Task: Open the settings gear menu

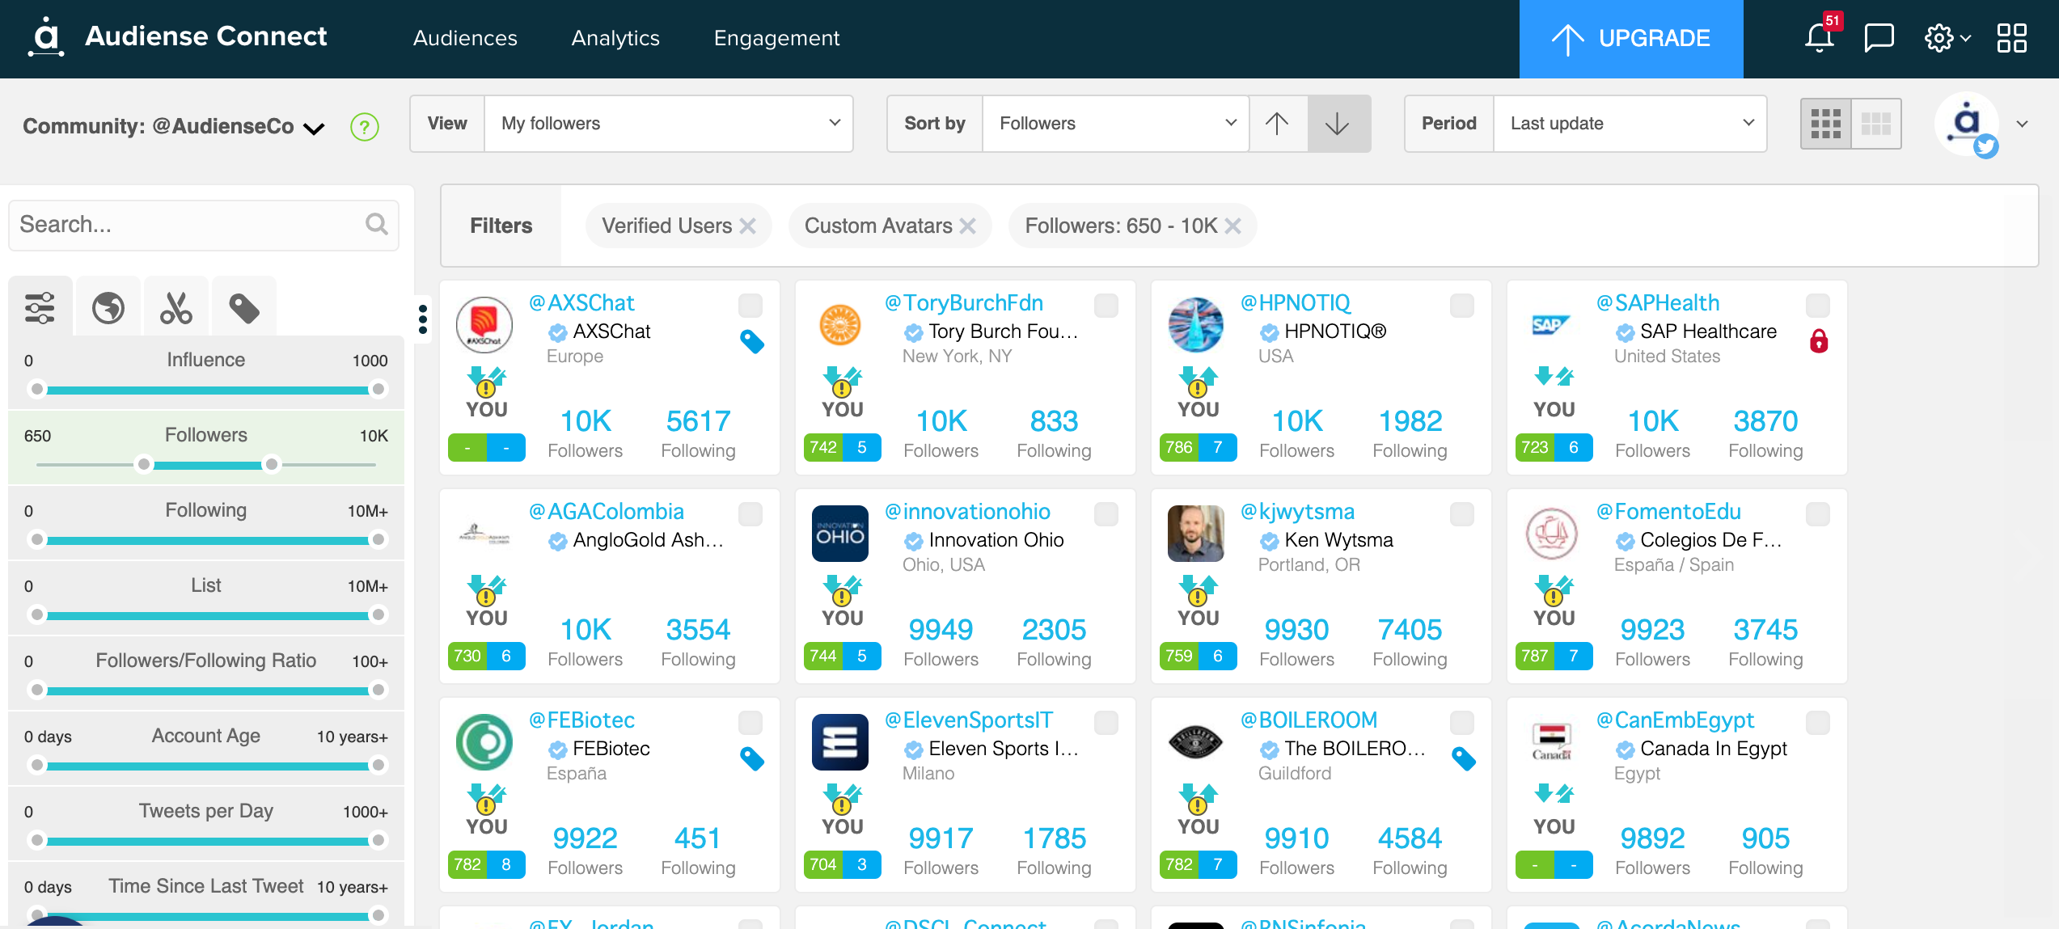Action: pyautogui.click(x=1947, y=37)
